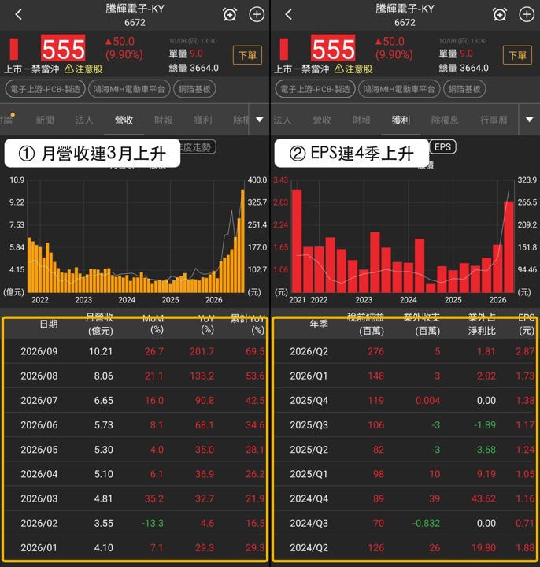Select the 2026/06 revenue row
The height and width of the screenshot is (567, 540).
point(135,425)
